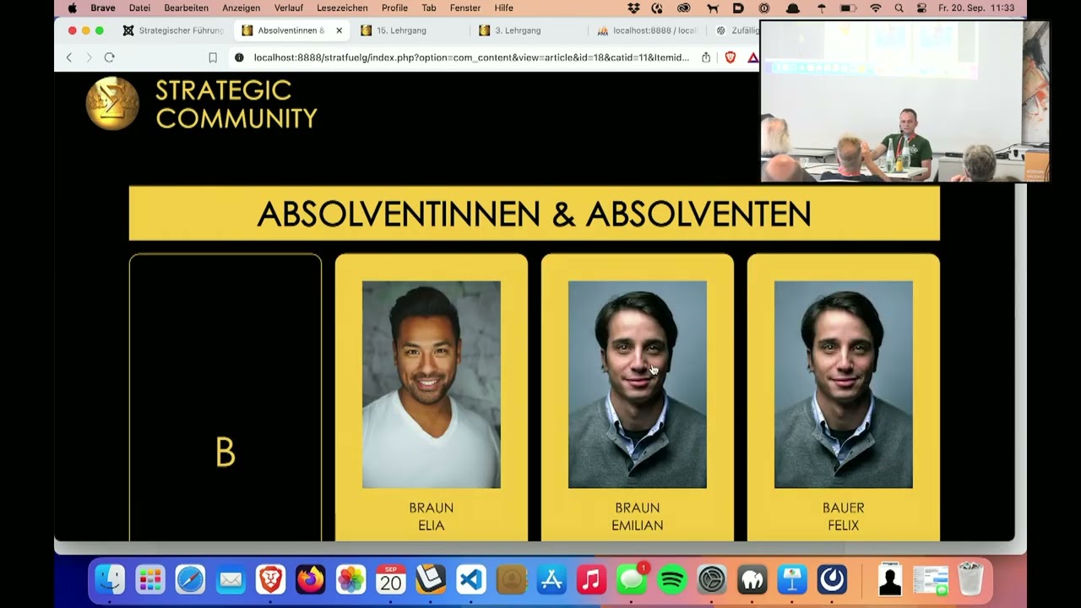Image resolution: width=1081 pixels, height=608 pixels.
Task: Switch to Strategischer Führung tab
Action: (173, 30)
